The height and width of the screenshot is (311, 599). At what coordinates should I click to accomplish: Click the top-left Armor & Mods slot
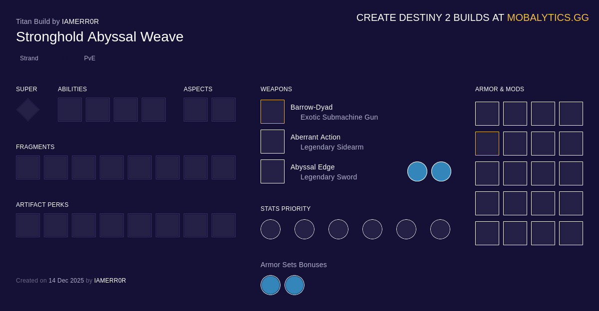click(x=487, y=114)
